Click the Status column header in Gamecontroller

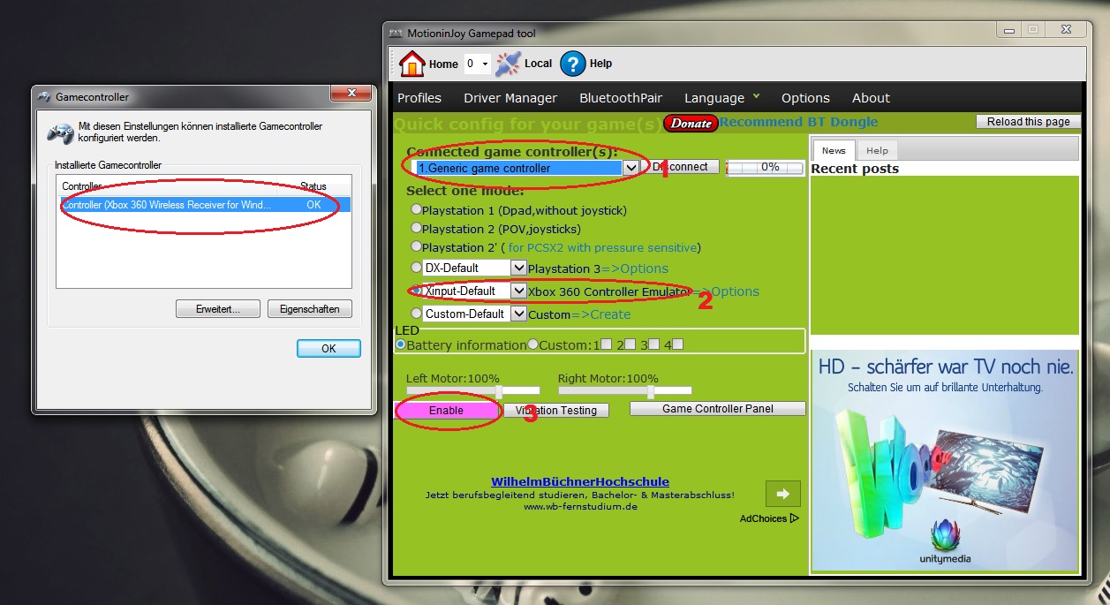point(313,186)
